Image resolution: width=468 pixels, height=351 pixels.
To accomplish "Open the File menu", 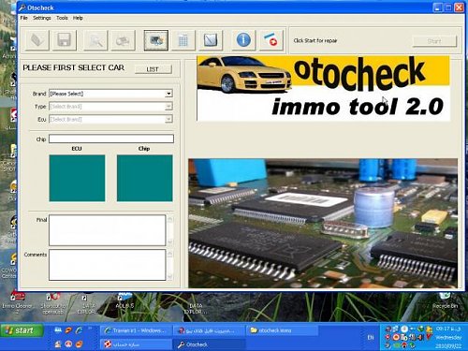I will click(23, 18).
